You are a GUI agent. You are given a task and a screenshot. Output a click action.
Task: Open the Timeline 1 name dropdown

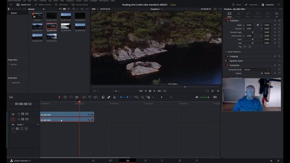click(156, 9)
